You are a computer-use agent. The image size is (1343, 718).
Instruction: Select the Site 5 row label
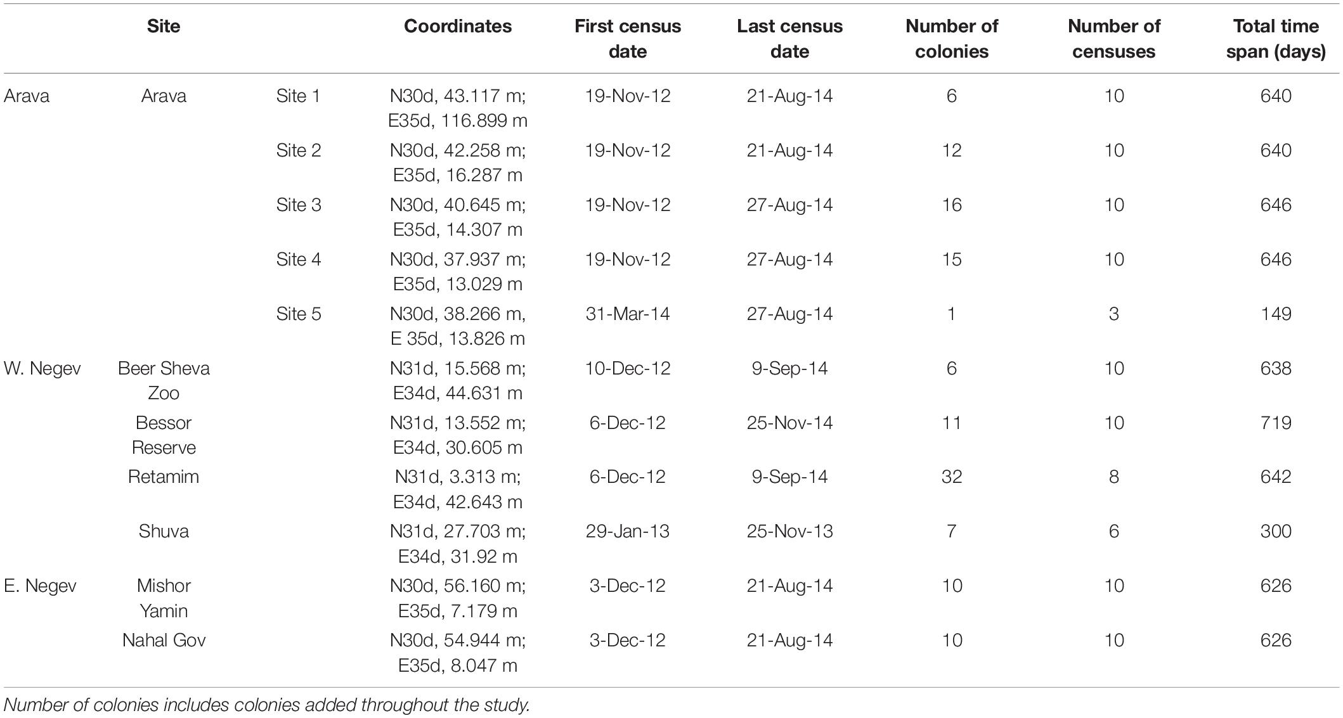tap(299, 314)
